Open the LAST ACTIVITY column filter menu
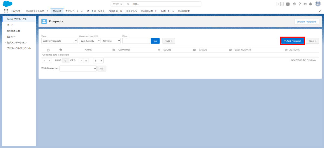Viewport: 324px width, 148px height. point(286,50)
